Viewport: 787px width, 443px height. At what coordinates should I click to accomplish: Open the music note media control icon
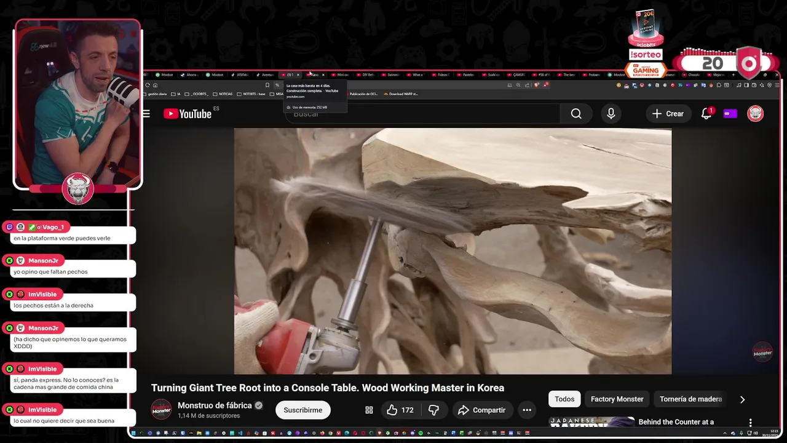738,85
